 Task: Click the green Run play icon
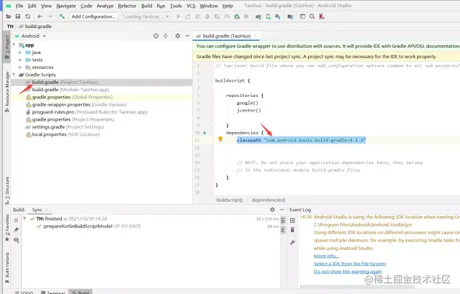(178, 17)
